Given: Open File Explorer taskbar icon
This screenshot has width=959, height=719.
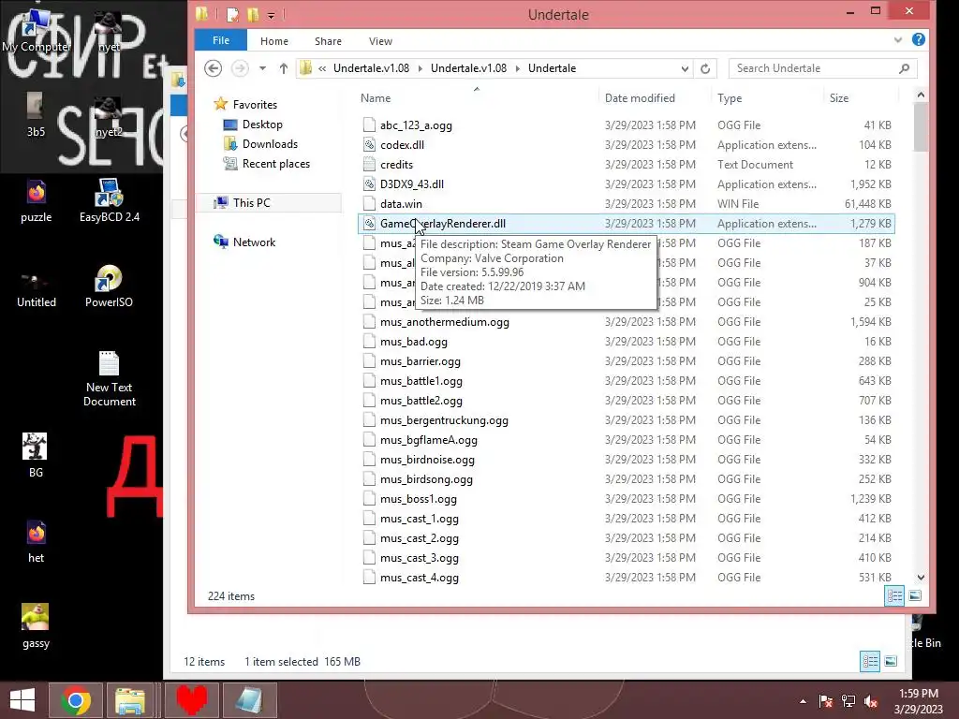Looking at the screenshot, I should [x=130, y=700].
